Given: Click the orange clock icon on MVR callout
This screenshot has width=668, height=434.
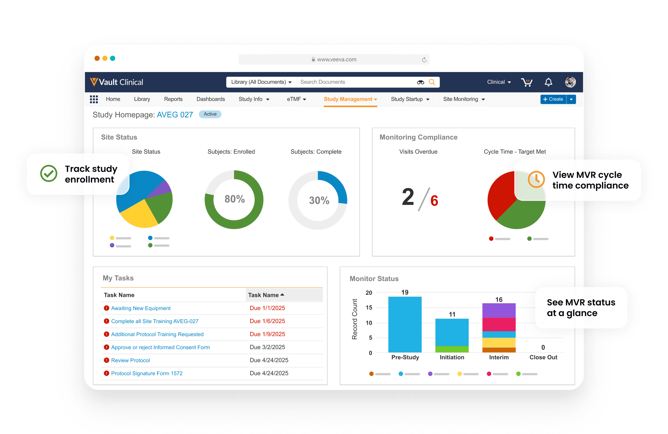Looking at the screenshot, I should 536,180.
